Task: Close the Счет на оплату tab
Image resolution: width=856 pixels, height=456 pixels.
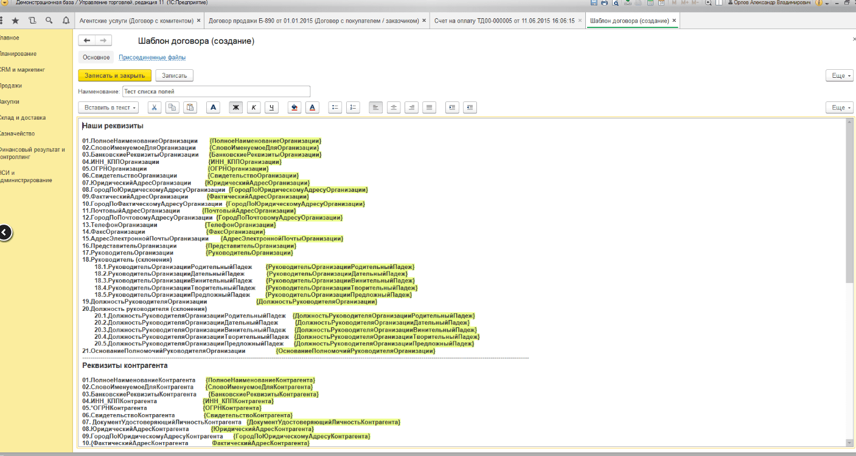Action: (x=580, y=21)
